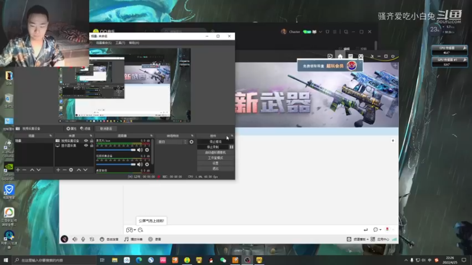Open the video tab icon in the voice room header
The height and width of the screenshot is (265, 472).
[330, 56]
